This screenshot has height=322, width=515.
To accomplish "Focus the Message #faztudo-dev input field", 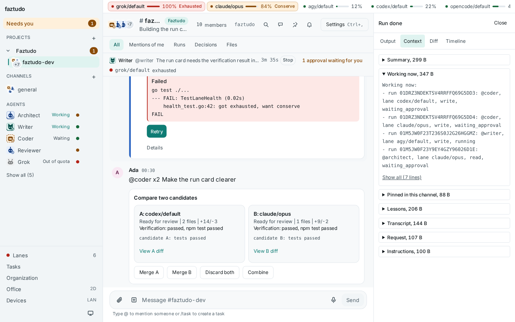I will pos(234,300).
